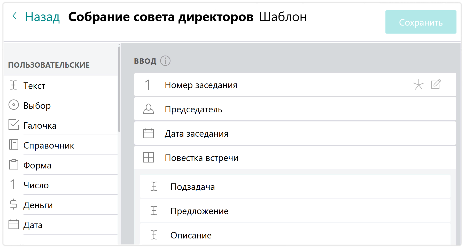Click the back chevron arrow icon
The height and width of the screenshot is (248, 465).
[x=15, y=16]
